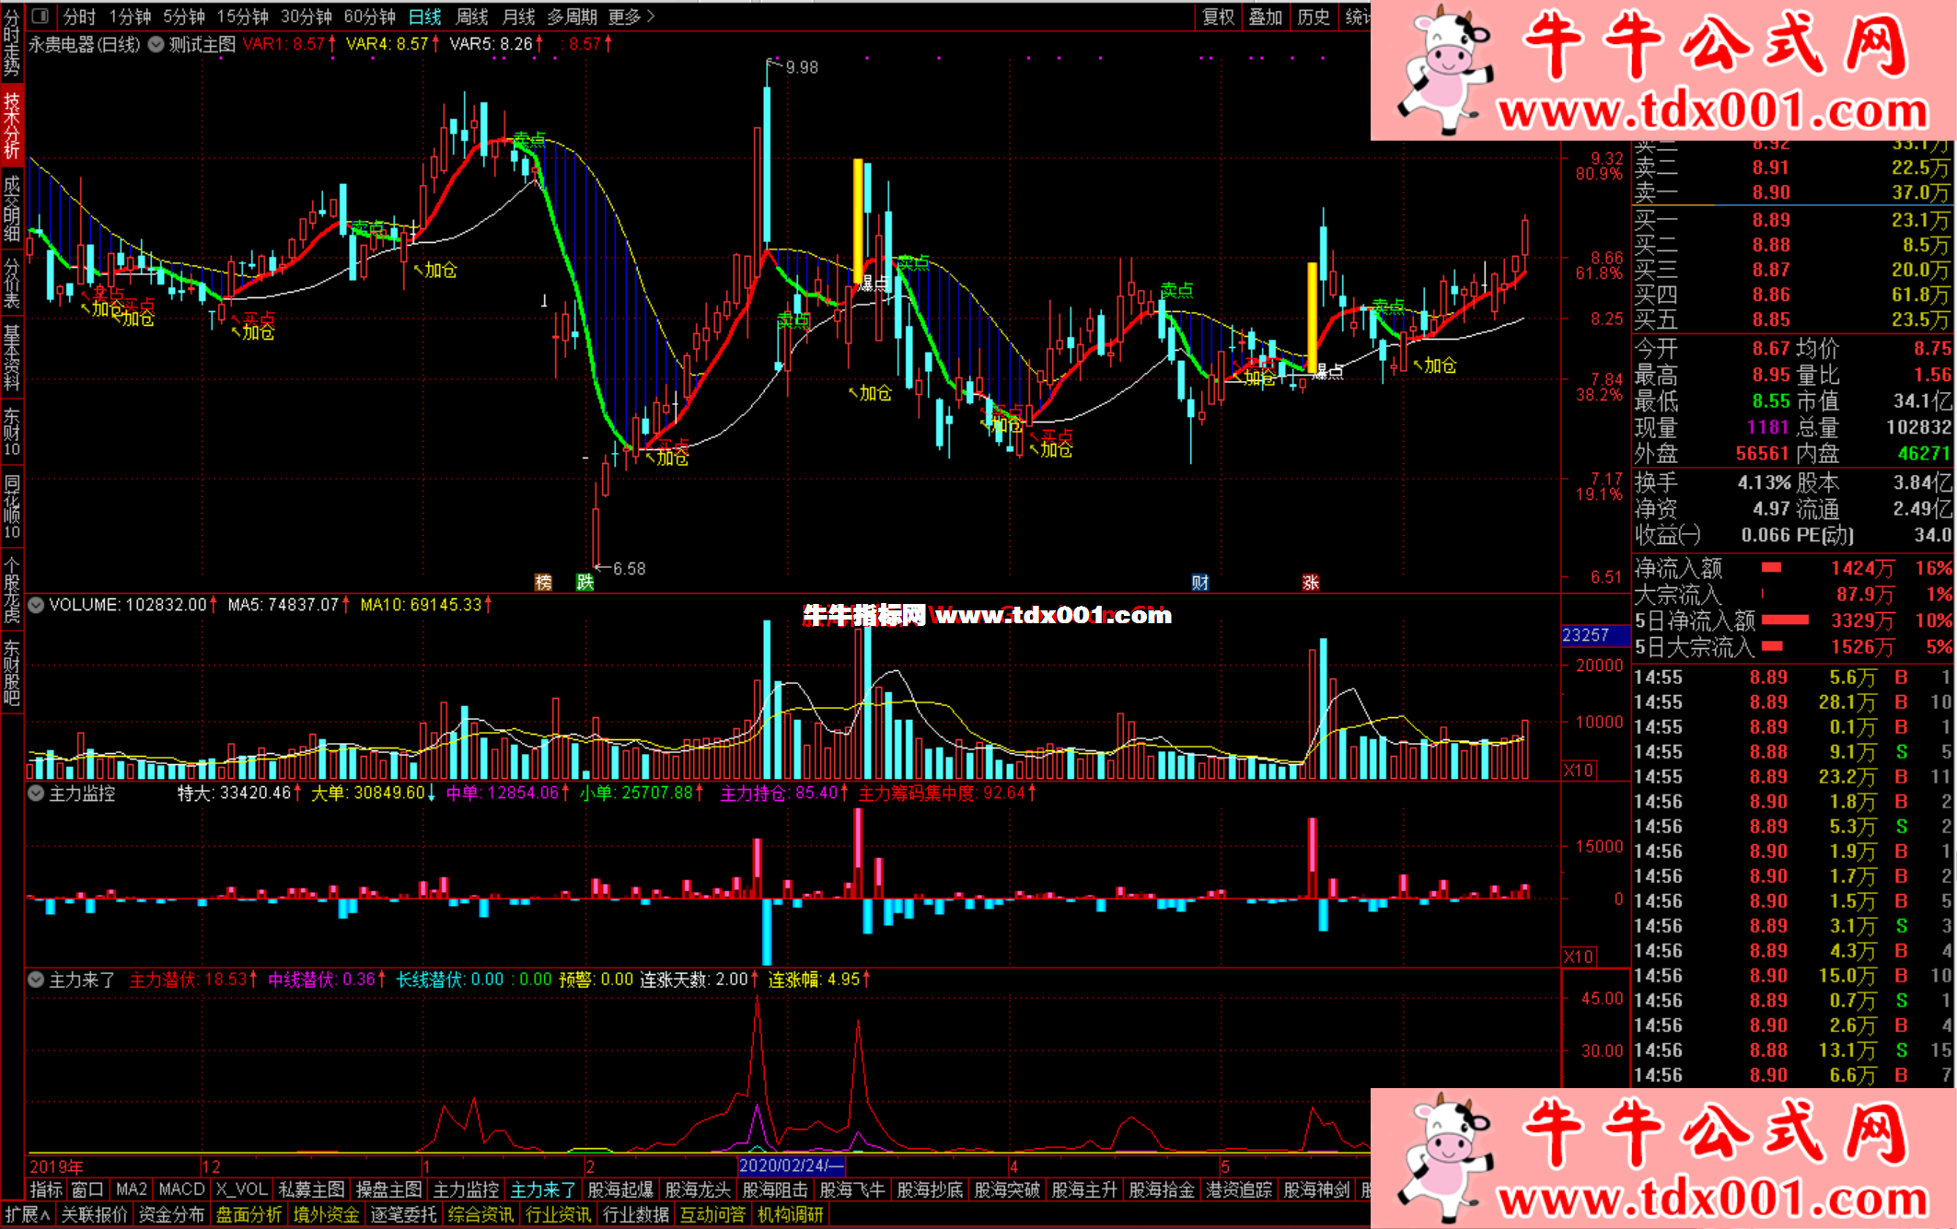The image size is (1957, 1229).
Task: Click the 2020/02/24 date marker on timeline
Action: point(790,1165)
